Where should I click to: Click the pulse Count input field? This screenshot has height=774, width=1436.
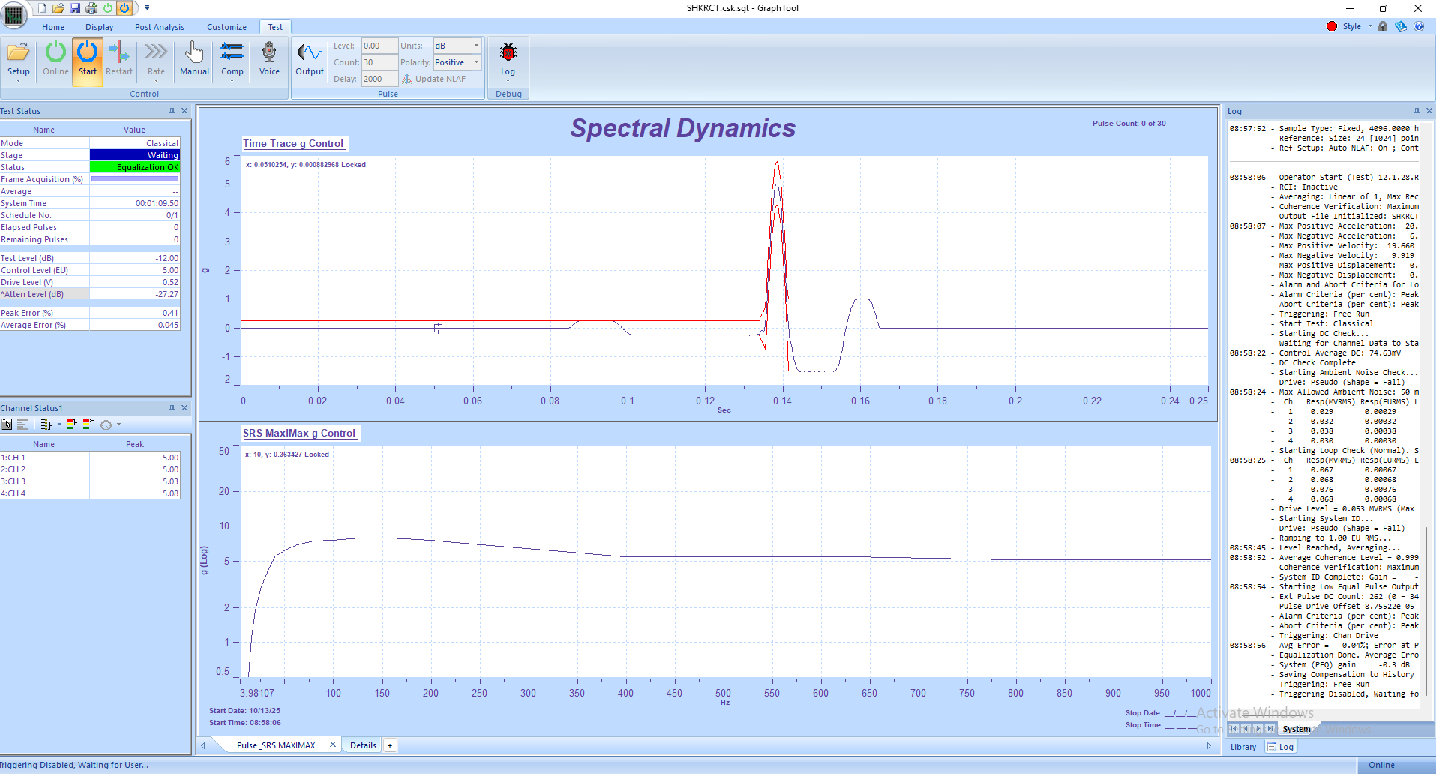pos(379,62)
